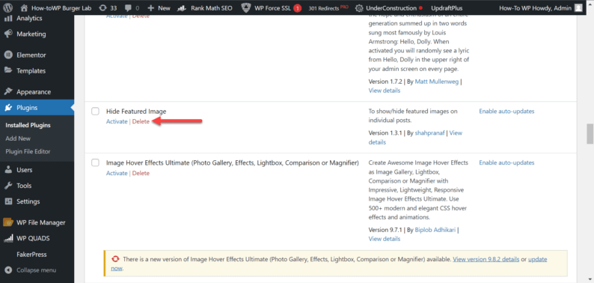Click the Analytics bar chart icon

(8, 18)
